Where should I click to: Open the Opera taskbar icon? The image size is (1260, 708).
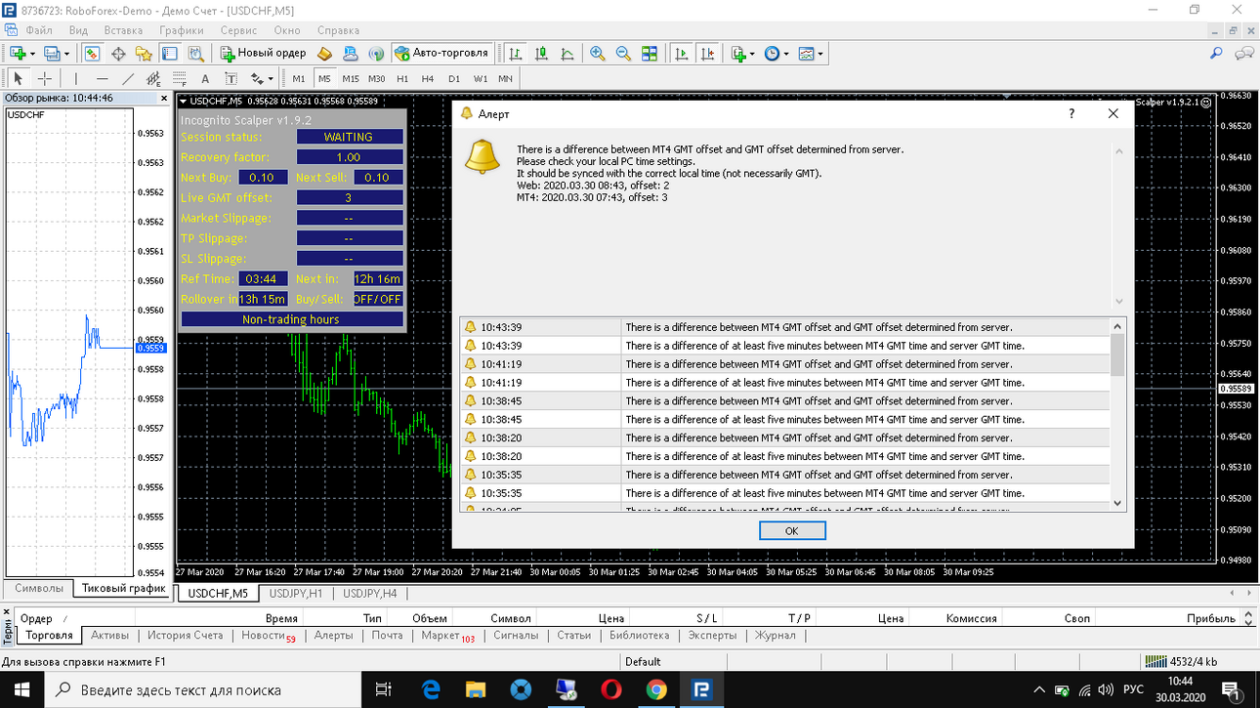click(x=611, y=689)
